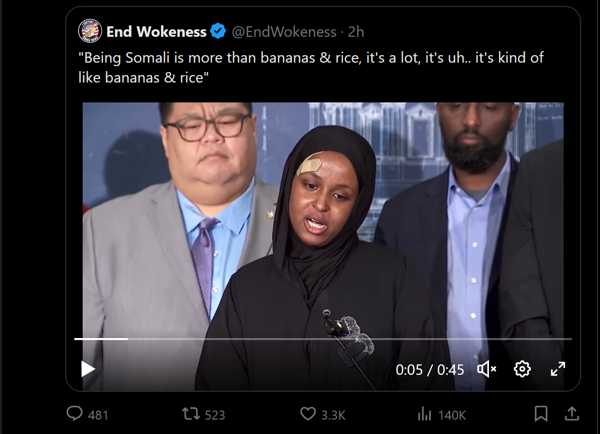Click the 3.3K likes count
This screenshot has width=600, height=434.
pyautogui.click(x=334, y=415)
